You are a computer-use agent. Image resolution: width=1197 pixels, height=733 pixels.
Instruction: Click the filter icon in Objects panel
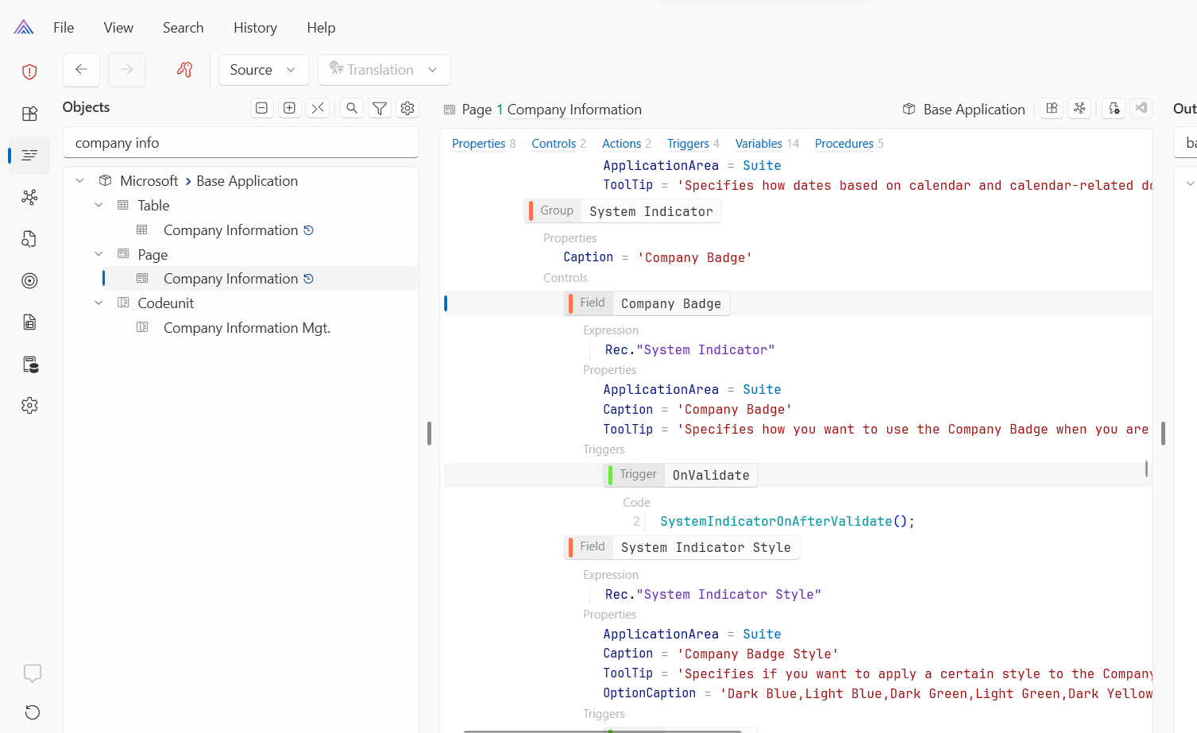[380, 109]
